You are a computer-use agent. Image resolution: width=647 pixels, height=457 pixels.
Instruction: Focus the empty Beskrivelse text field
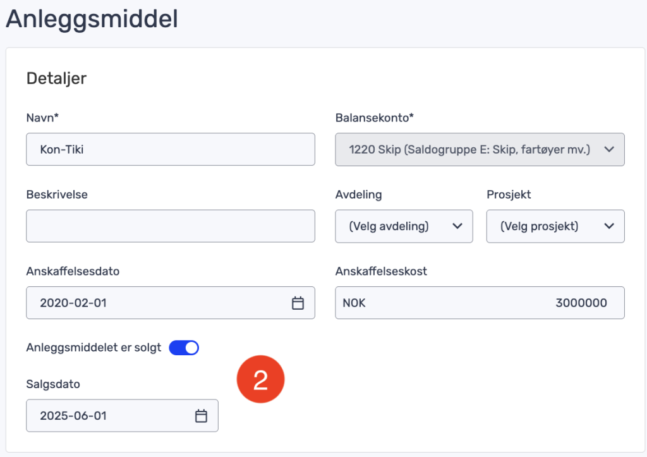click(171, 226)
